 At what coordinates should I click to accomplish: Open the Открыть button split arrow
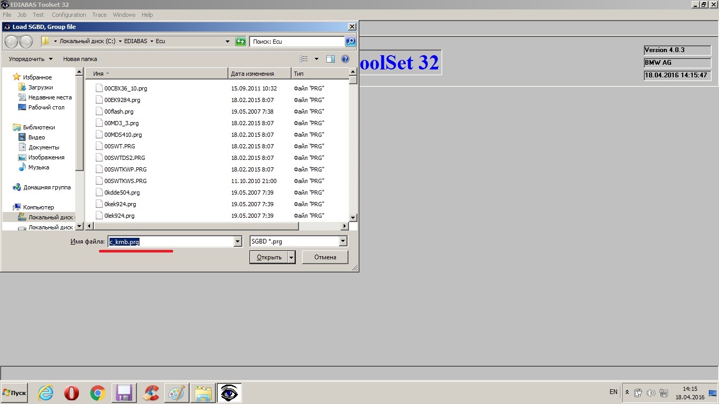click(292, 257)
